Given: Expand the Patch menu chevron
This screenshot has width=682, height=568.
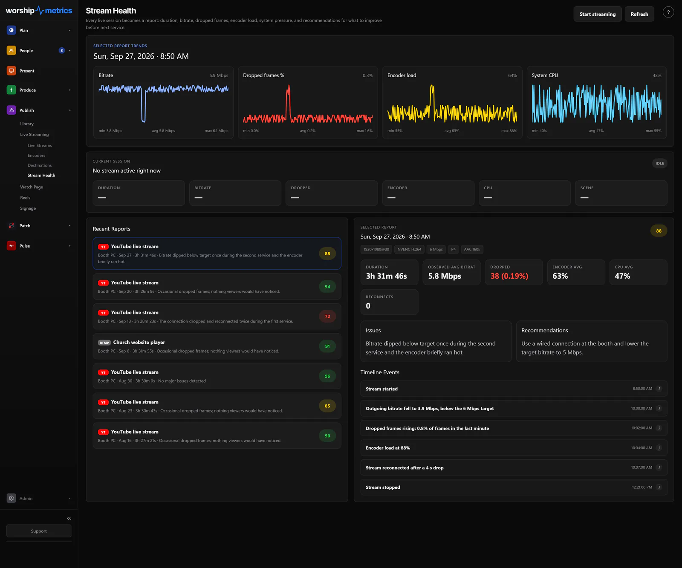Looking at the screenshot, I should tap(70, 226).
